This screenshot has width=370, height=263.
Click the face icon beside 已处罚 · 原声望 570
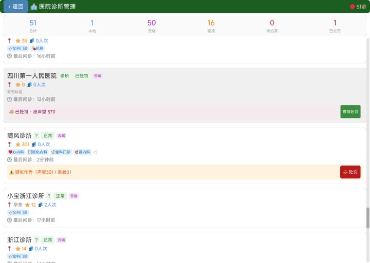point(11,112)
